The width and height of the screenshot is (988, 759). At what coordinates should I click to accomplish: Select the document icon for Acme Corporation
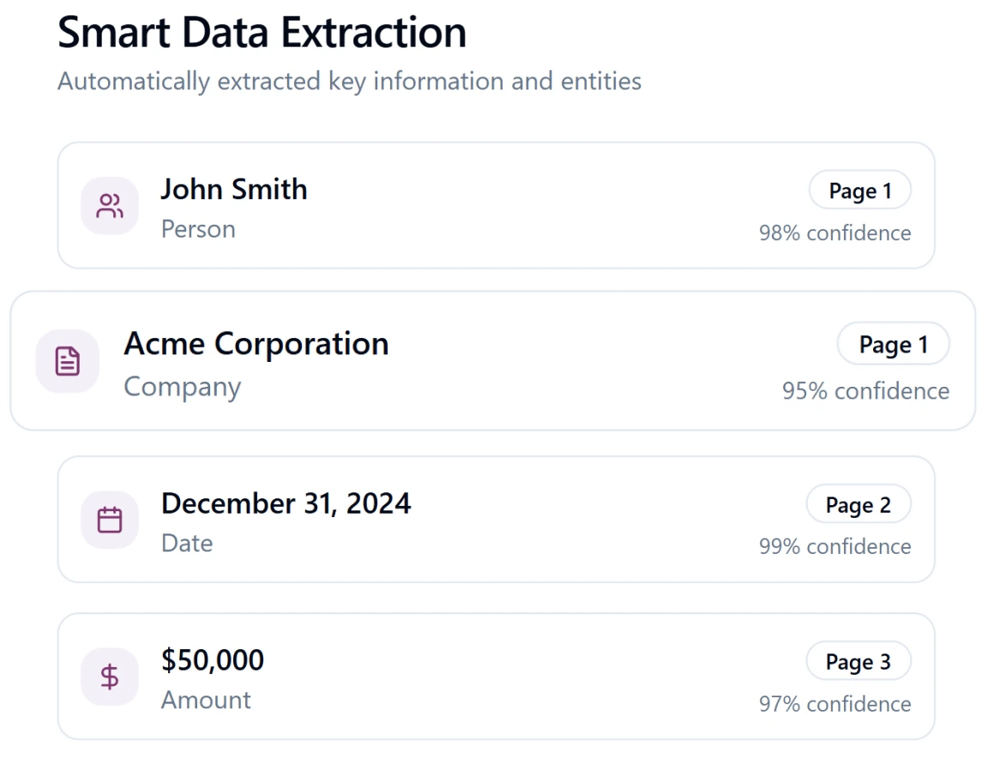tap(67, 361)
